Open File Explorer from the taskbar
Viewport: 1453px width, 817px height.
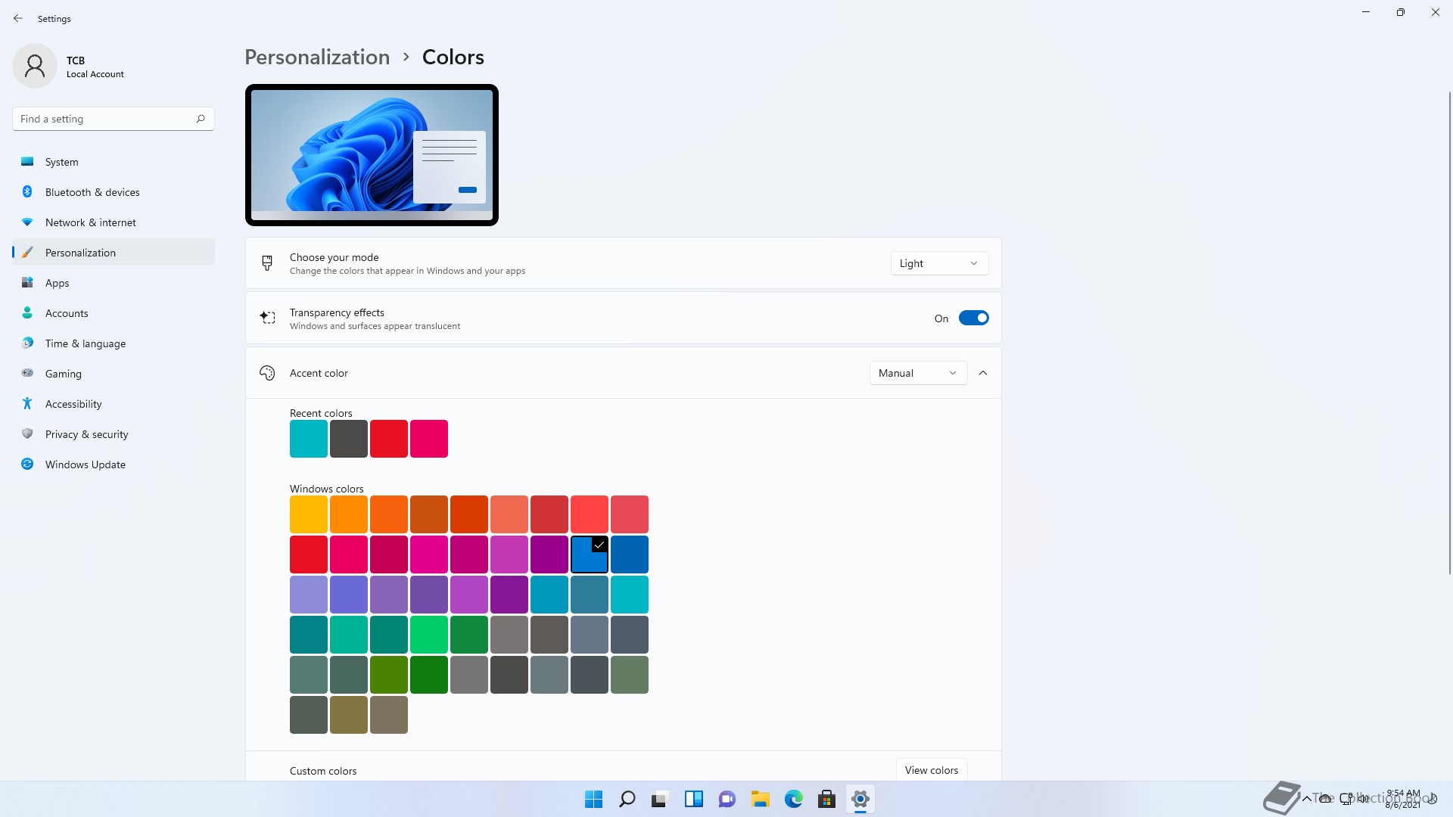coord(760,799)
